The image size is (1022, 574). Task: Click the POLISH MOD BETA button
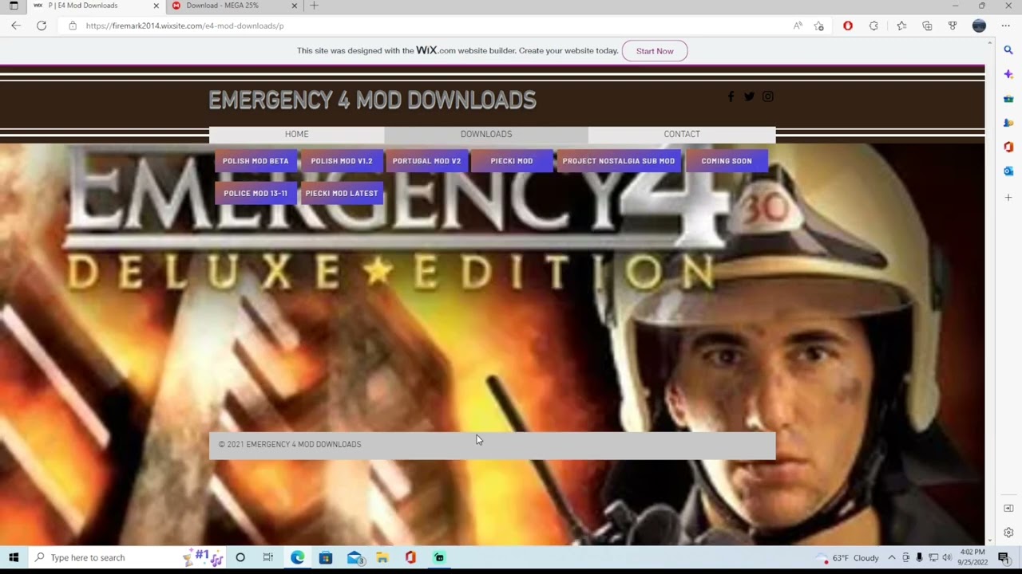[255, 161]
